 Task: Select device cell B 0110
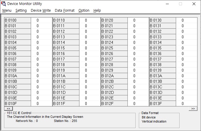point(66,20)
